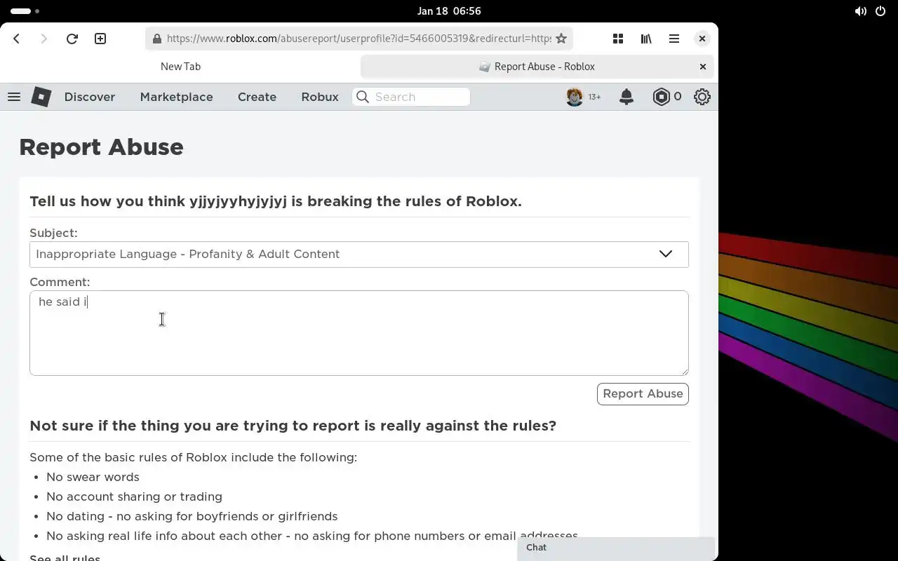Click the system volume icon
The image size is (898, 561).
pos(860,11)
